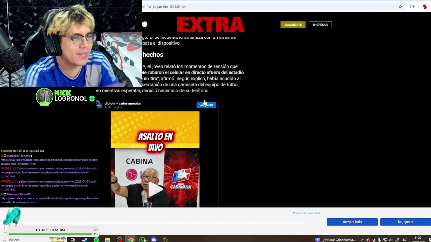This screenshot has width=431, height=242.
Task: Open Discord from the taskbar
Action: [154, 240]
